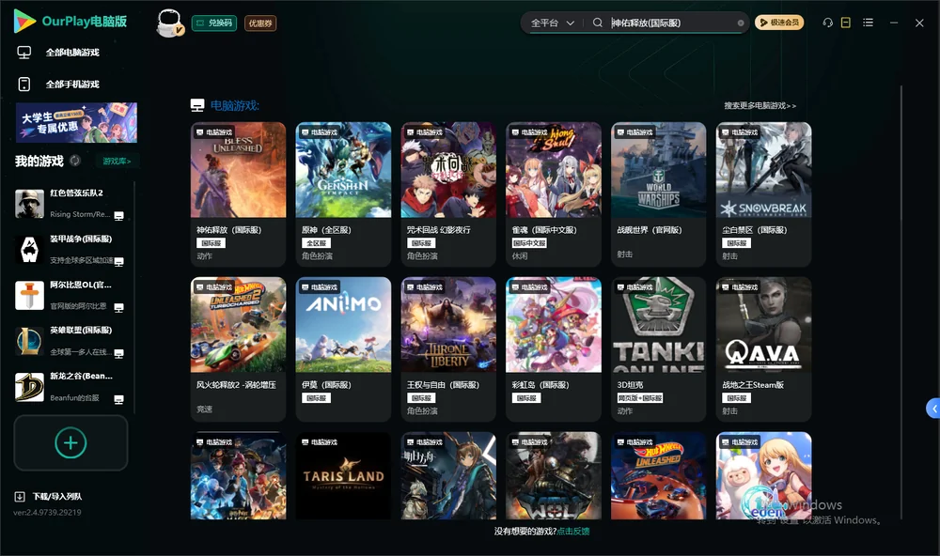Click the version number text
Viewport: 940px width, 556px height.
coord(47,512)
